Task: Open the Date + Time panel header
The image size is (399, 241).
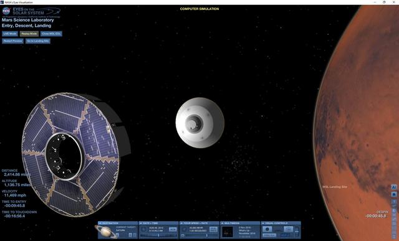Action: (158, 223)
